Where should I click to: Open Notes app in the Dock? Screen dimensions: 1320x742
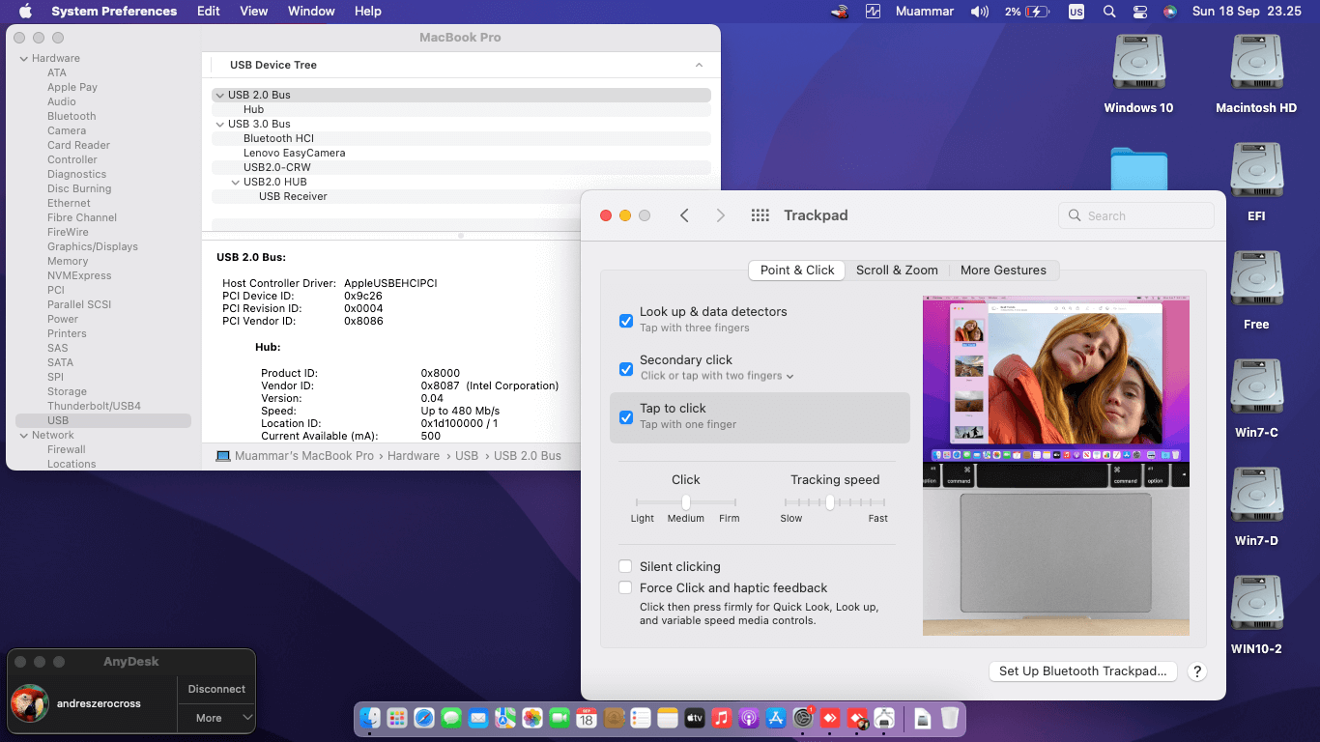(x=667, y=718)
